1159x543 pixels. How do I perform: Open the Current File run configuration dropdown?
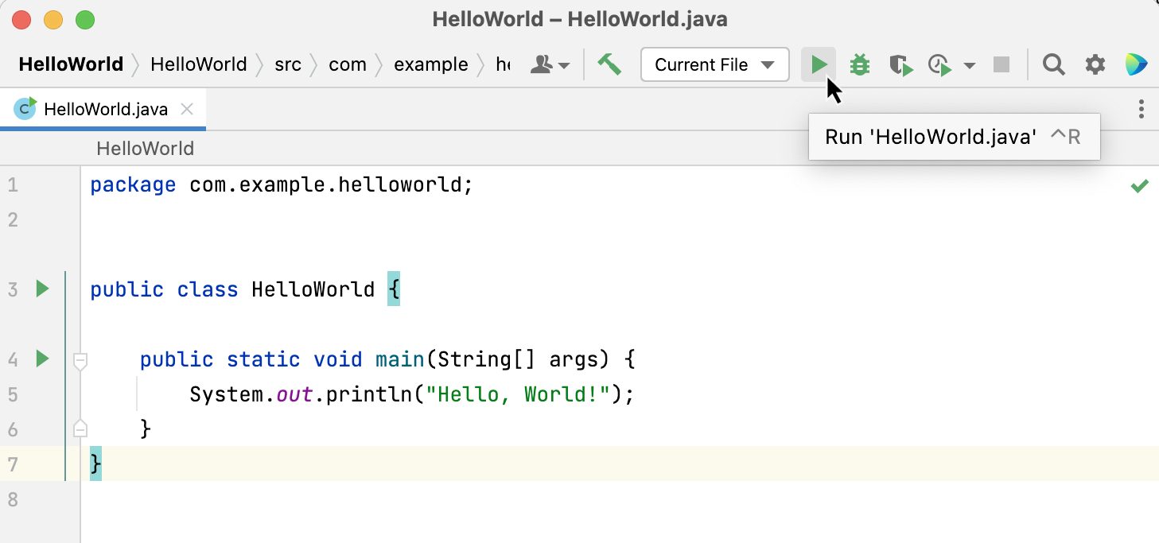coord(714,64)
